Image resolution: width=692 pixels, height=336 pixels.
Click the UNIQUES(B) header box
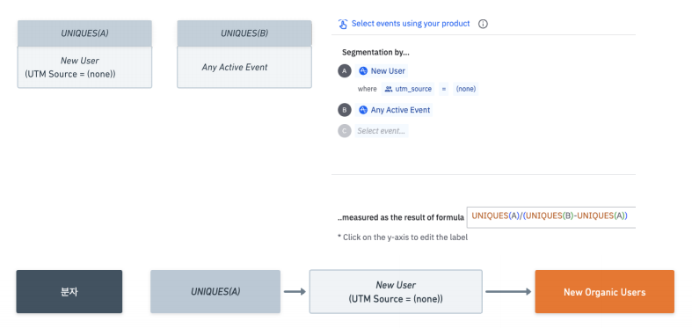click(x=244, y=33)
